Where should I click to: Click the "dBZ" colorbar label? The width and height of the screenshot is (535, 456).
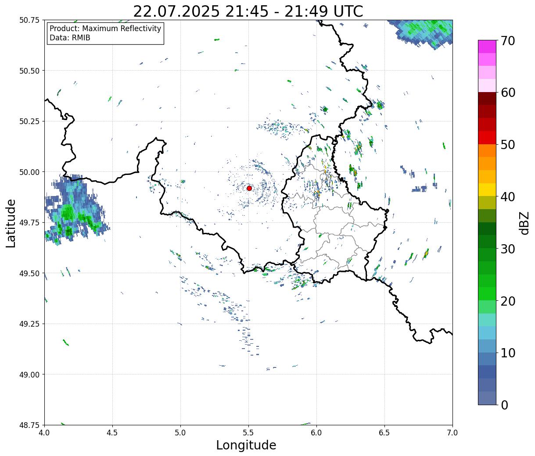click(524, 223)
